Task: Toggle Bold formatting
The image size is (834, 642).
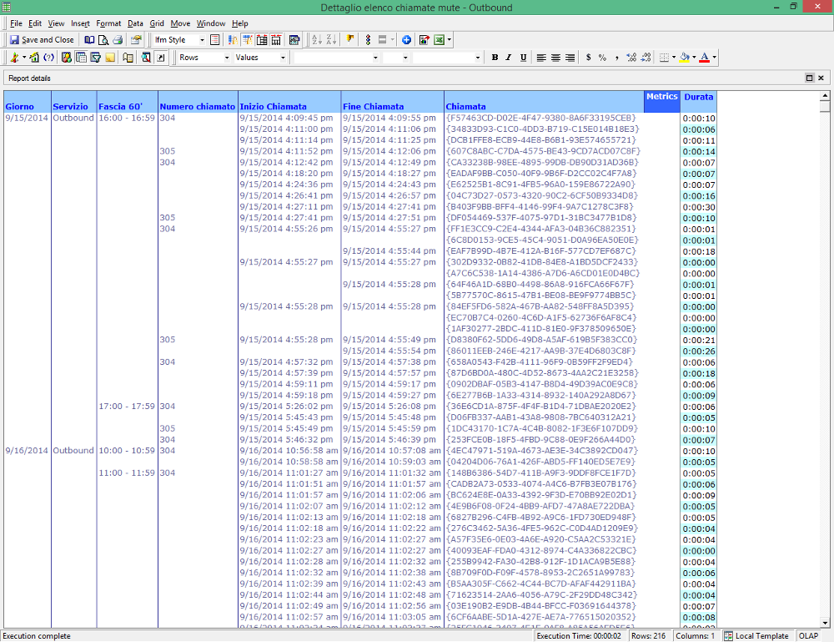Action: 495,58
